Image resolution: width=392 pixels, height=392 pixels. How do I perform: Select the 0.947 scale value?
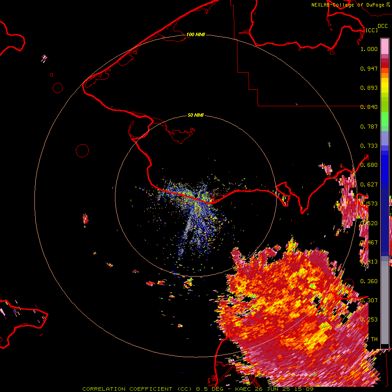coord(369,68)
